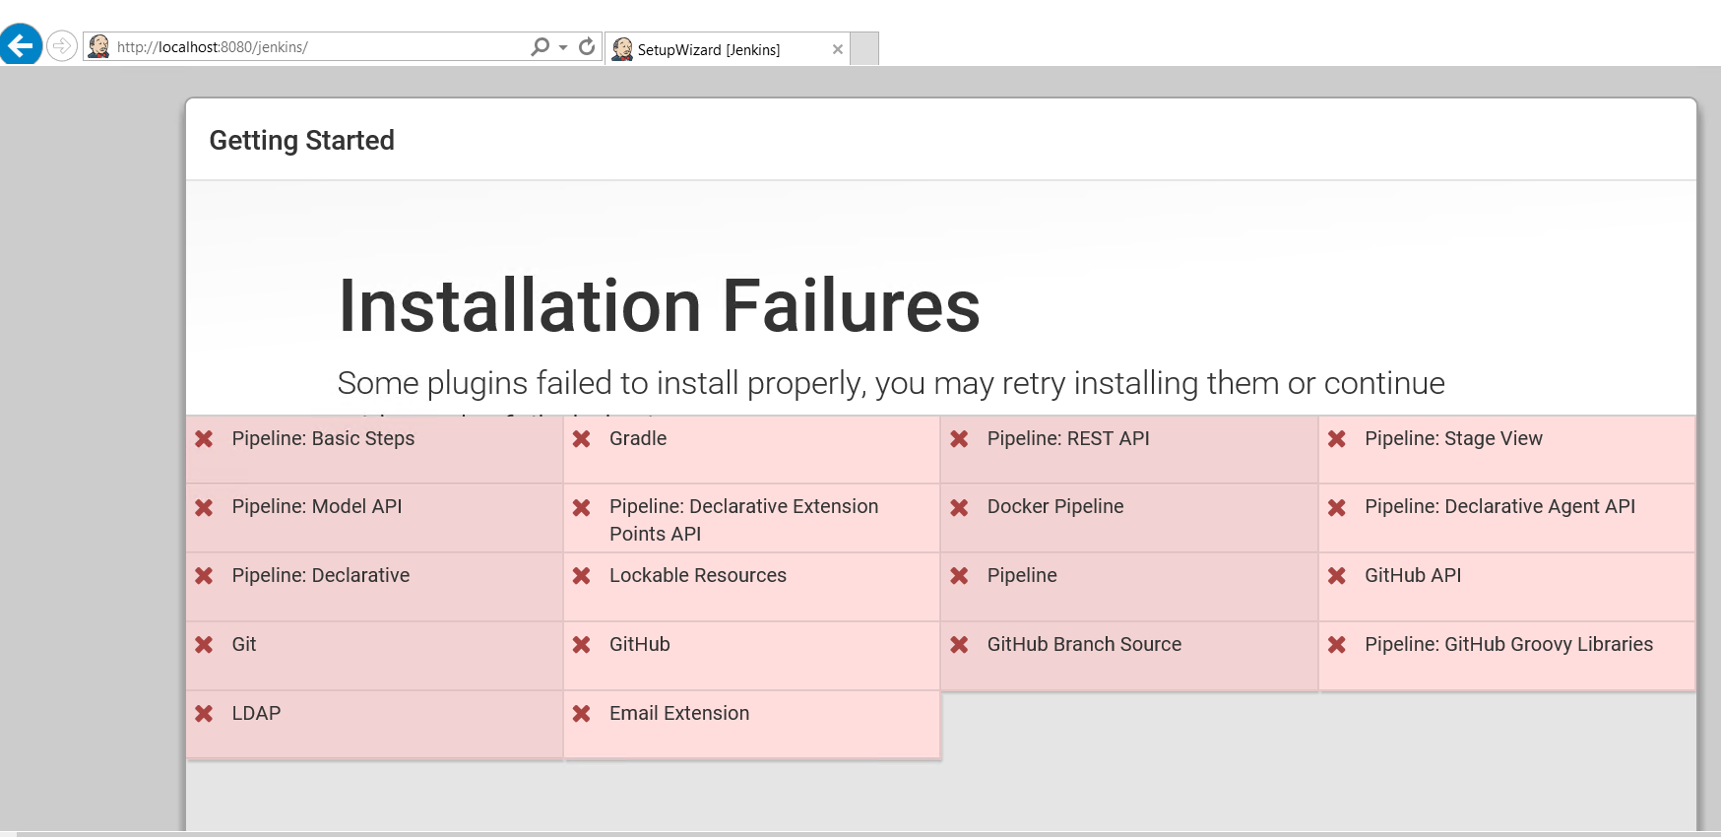Click the address bar search magnifier icon
Screen dimensions: 1721x837
coord(540,46)
